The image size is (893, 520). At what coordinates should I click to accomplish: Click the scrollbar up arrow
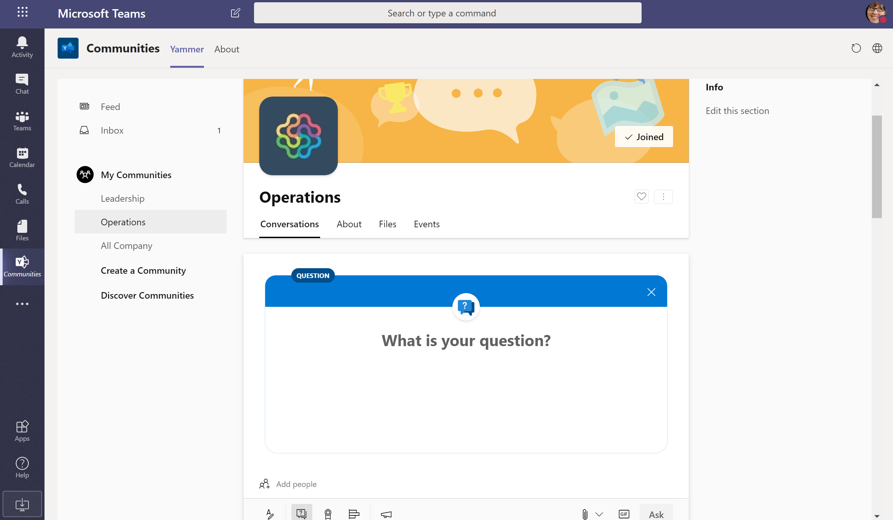(877, 85)
